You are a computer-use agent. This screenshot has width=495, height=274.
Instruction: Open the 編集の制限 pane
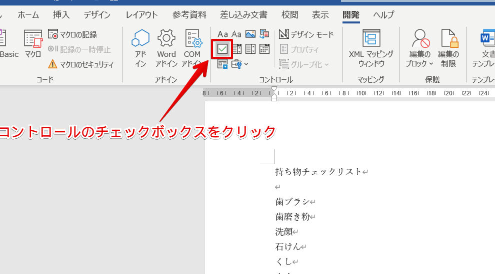point(449,49)
